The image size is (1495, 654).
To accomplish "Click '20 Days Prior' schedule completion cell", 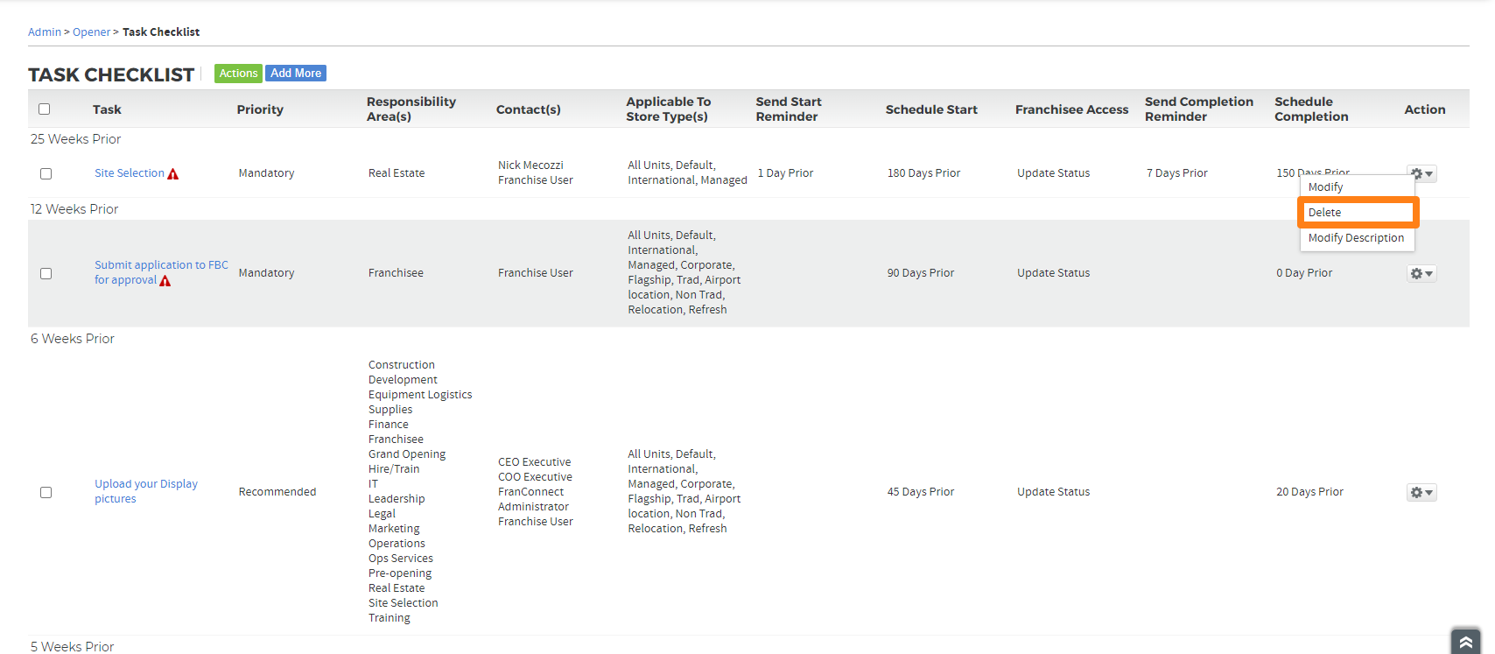I will tap(1309, 492).
